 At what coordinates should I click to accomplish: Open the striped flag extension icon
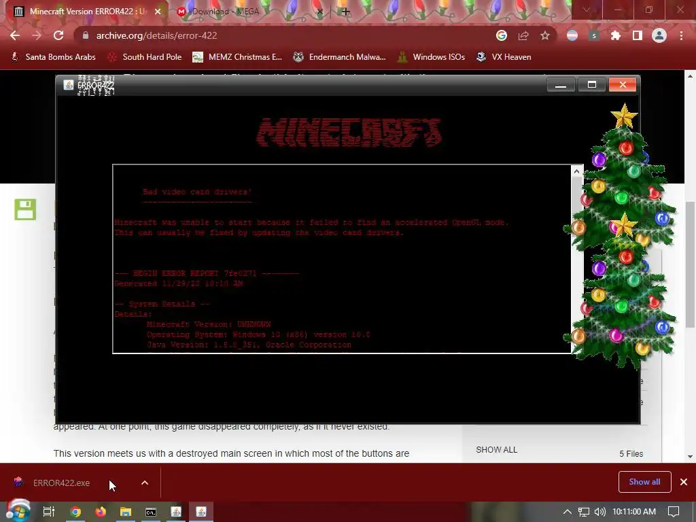click(x=572, y=35)
